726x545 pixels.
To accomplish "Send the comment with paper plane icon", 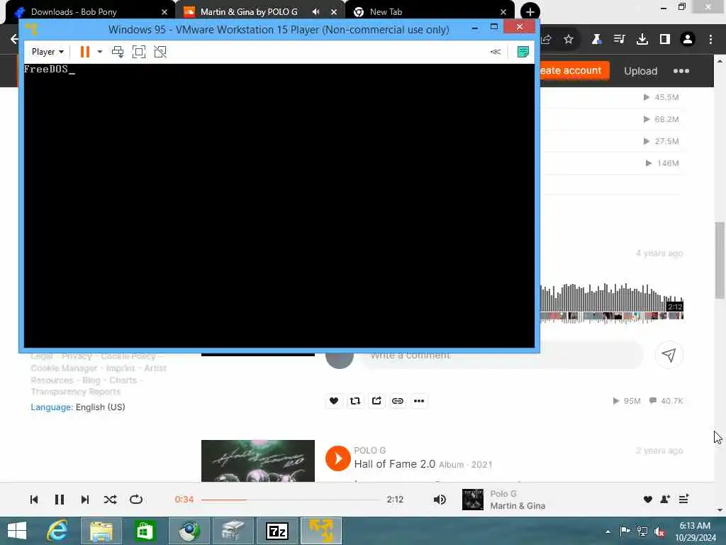I will point(669,355).
